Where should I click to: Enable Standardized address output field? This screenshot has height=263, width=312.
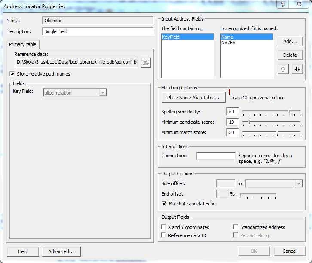tap(236, 227)
